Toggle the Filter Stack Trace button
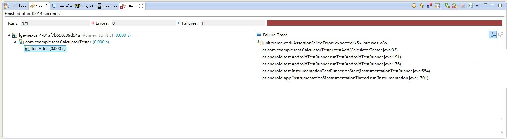507x139 pixels. pyautogui.click(x=493, y=35)
